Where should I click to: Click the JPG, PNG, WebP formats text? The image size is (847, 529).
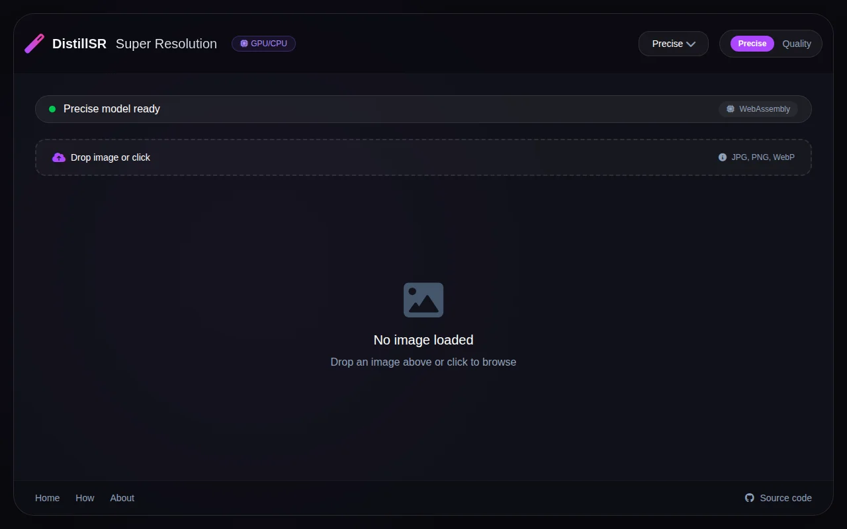click(x=763, y=157)
